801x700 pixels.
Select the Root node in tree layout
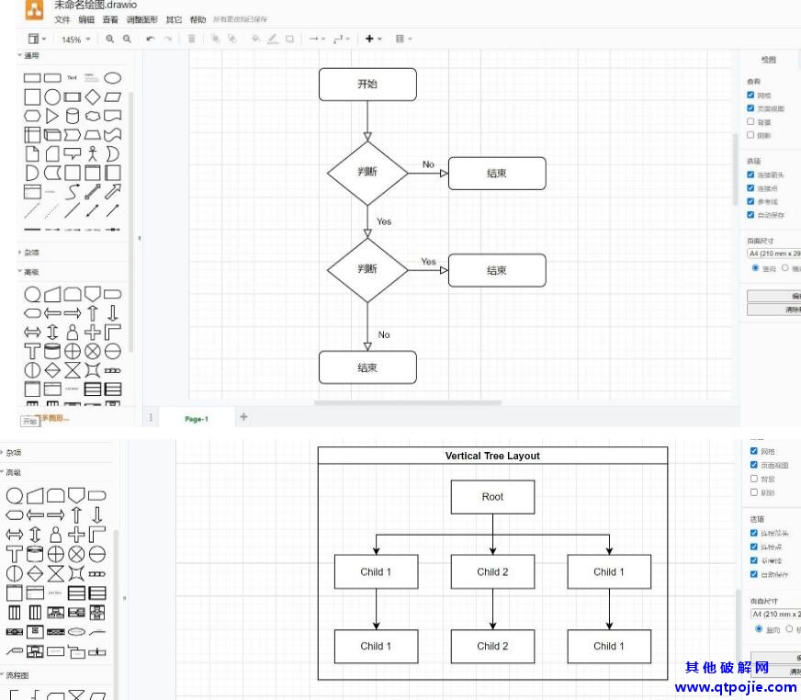tap(492, 497)
